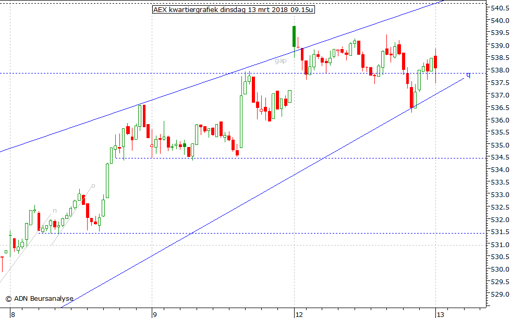Image resolution: width=511 pixels, height=318 pixels.
Task: Click the price axis label 540.0
Action: 500,20
